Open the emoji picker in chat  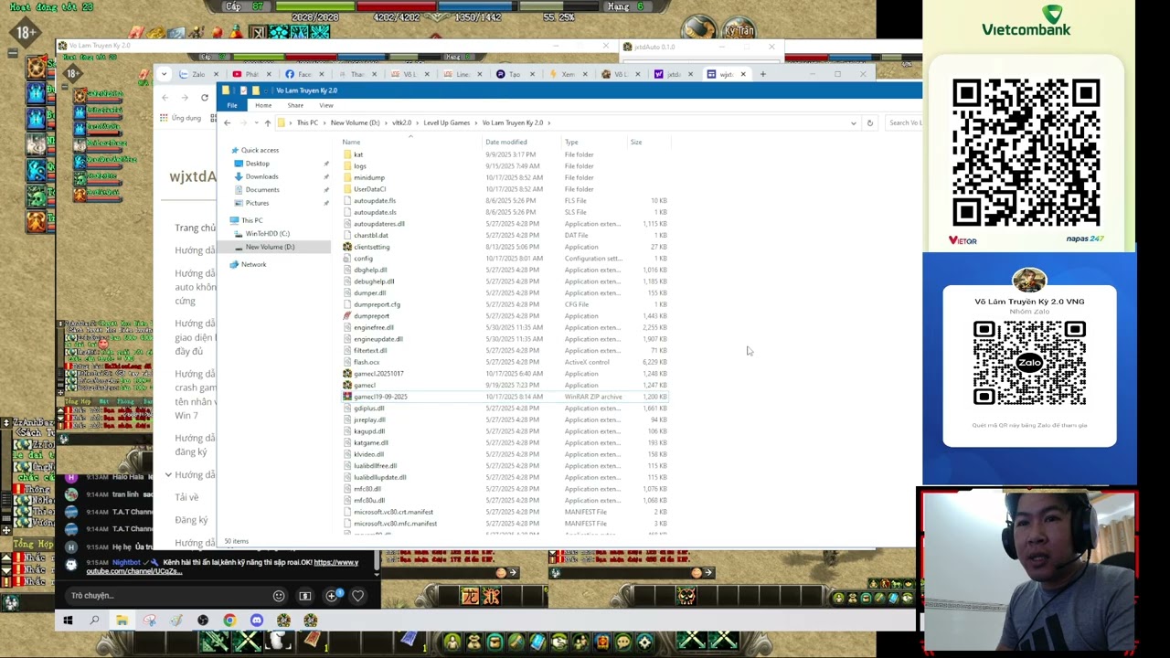[279, 596]
